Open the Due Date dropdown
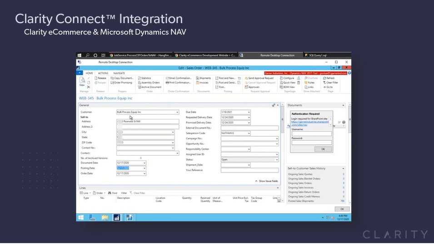Image resolution: width=434 pixels, height=244 pixels. pos(249,112)
